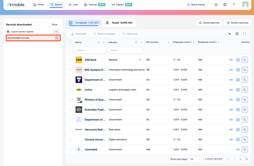The image size is (254, 166).
Task: Tick the Australian Publi... checkbox
Action: 70,110
